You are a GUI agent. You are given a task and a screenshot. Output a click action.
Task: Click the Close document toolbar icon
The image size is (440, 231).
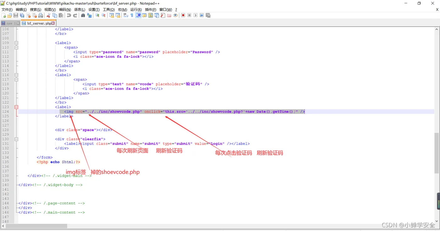coord(29,15)
